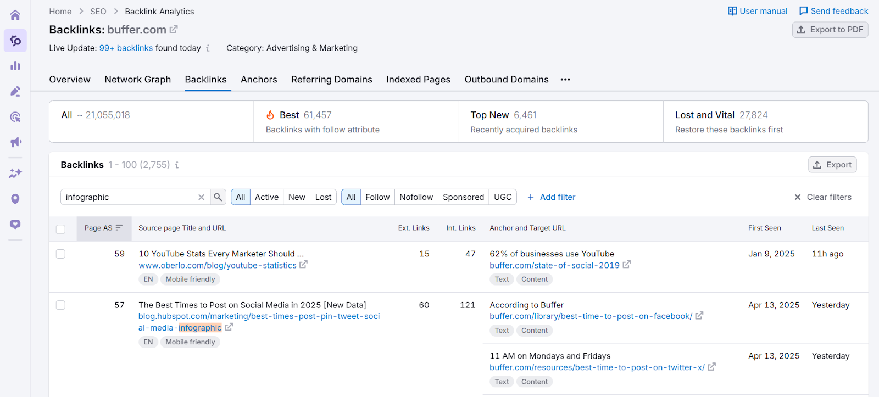Toggle the Active backlinks filter
The image size is (879, 397).
click(266, 197)
